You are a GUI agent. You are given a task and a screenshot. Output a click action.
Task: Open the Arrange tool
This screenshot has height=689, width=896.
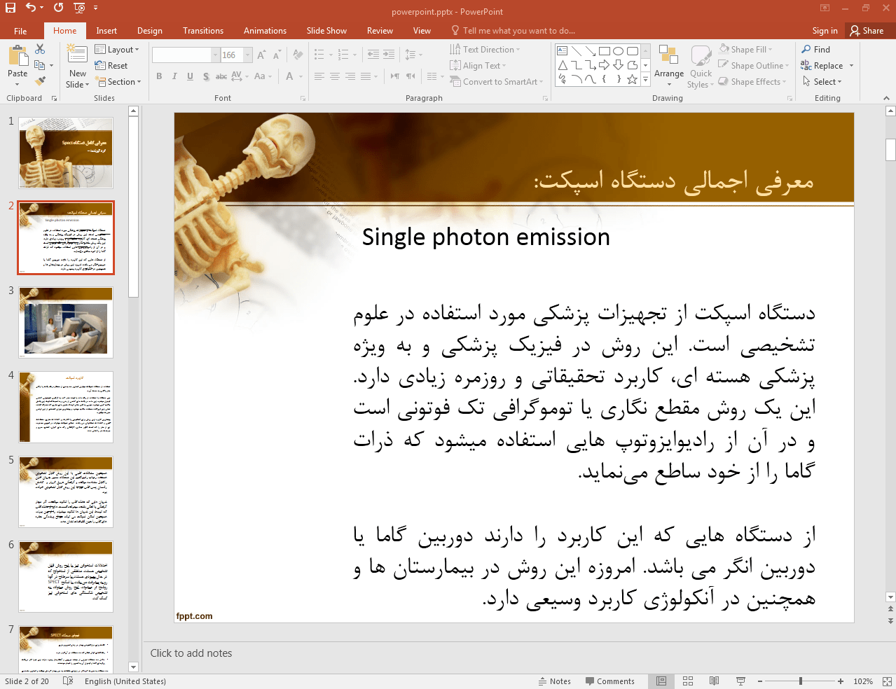[668, 63]
